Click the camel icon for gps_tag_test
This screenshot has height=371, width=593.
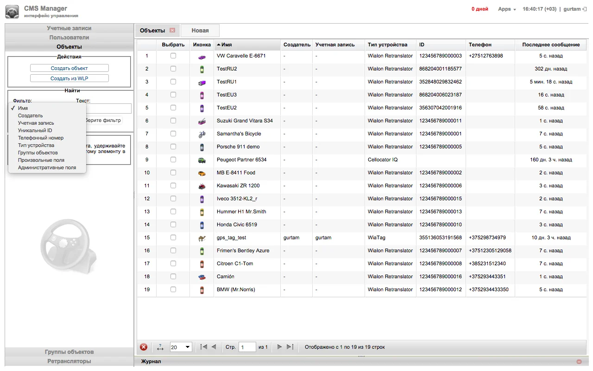coord(202,238)
